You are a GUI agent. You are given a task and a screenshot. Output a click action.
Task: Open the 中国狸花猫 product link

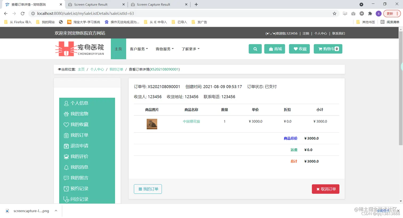[x=191, y=121]
